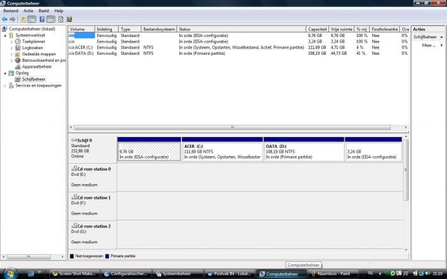The width and height of the screenshot is (447, 279).
Task: Switch to Screen Shot Maker taskbar button
Action: pyautogui.click(x=75, y=274)
